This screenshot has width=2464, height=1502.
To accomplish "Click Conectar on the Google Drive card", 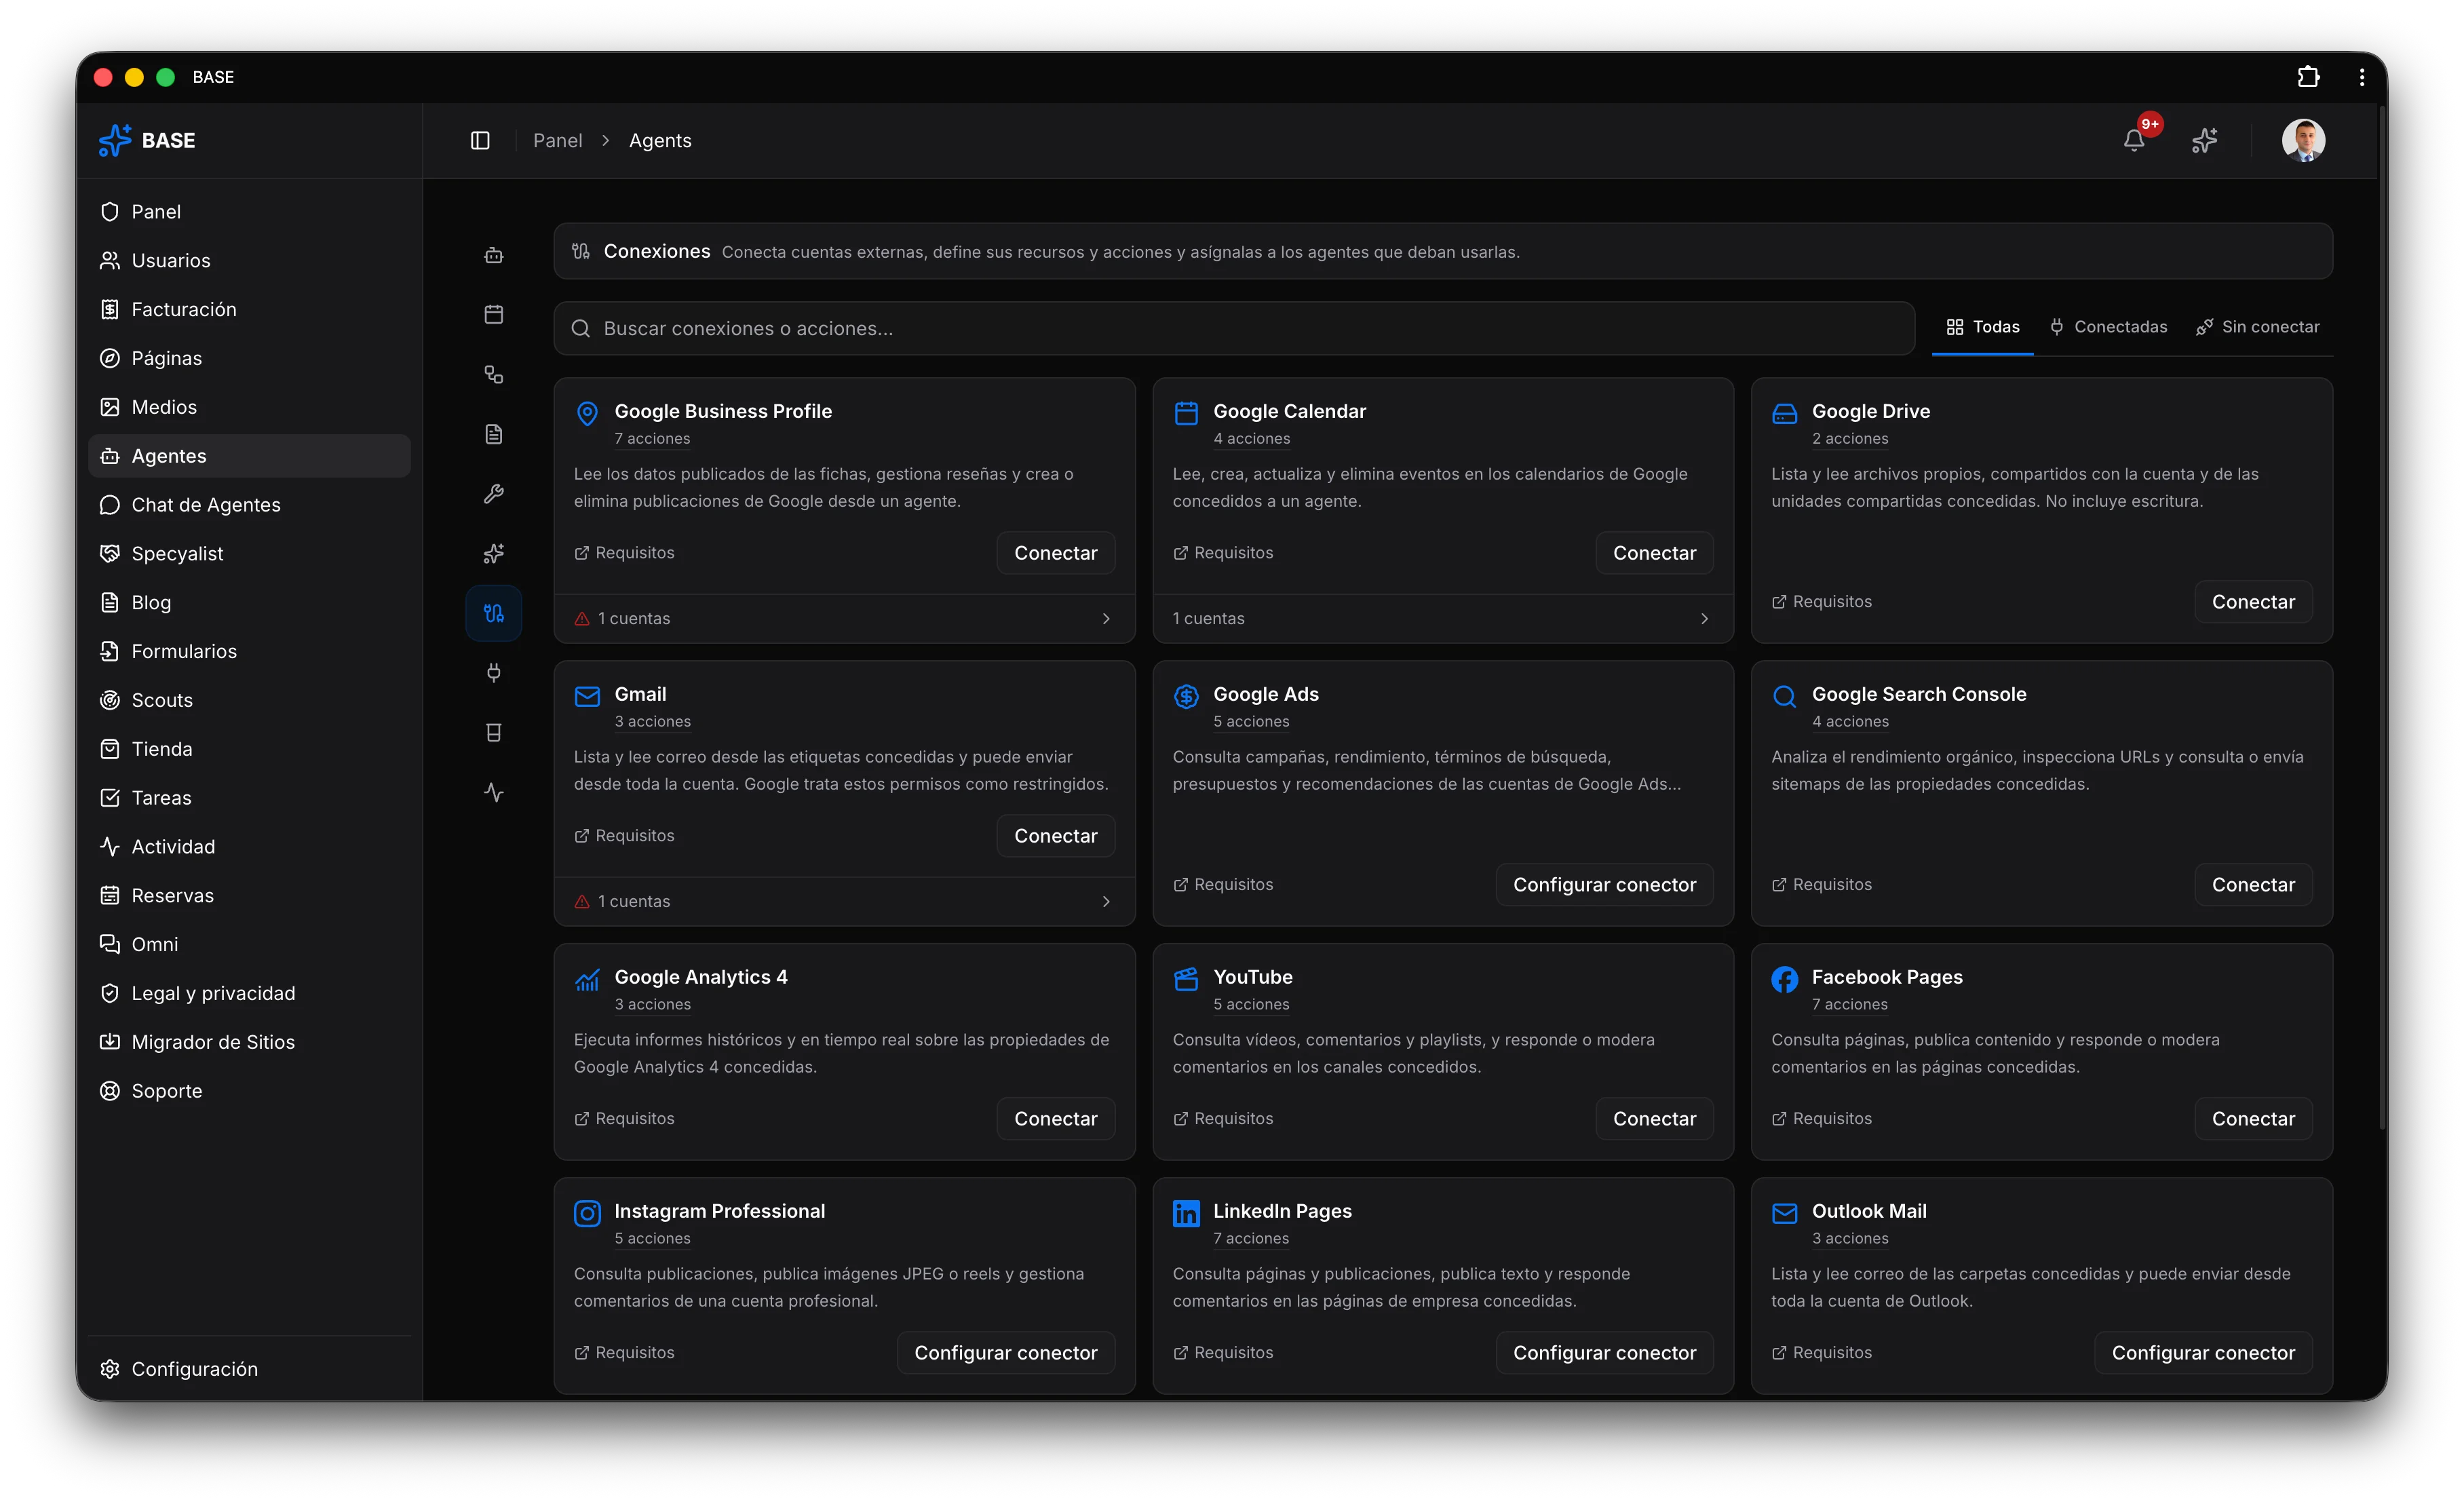I will coord(2253,602).
